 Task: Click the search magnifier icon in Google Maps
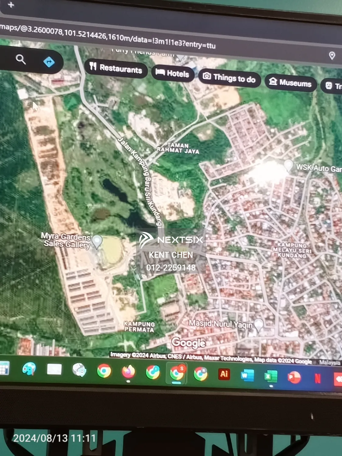click(x=20, y=60)
